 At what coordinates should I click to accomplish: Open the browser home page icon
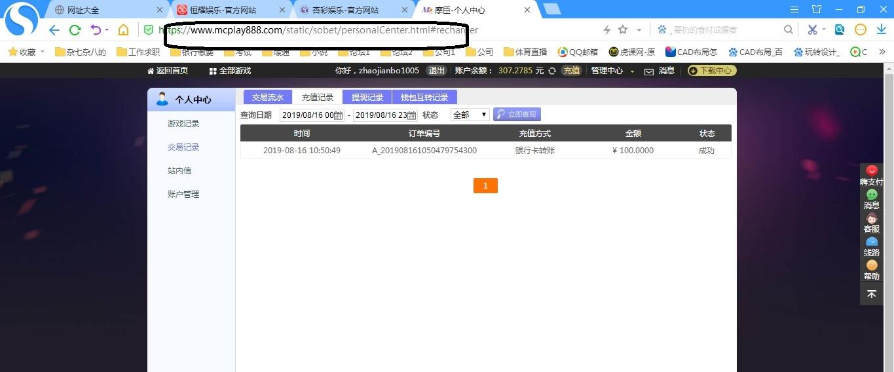123,30
